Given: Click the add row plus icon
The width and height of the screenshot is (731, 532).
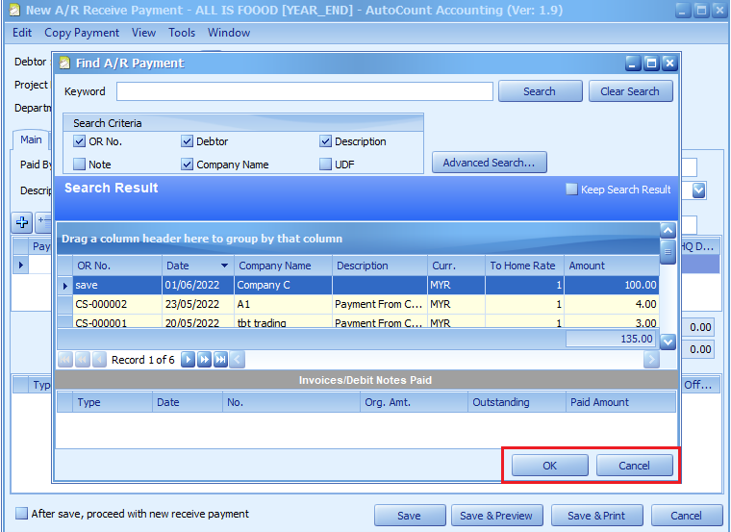Looking at the screenshot, I should (x=23, y=222).
